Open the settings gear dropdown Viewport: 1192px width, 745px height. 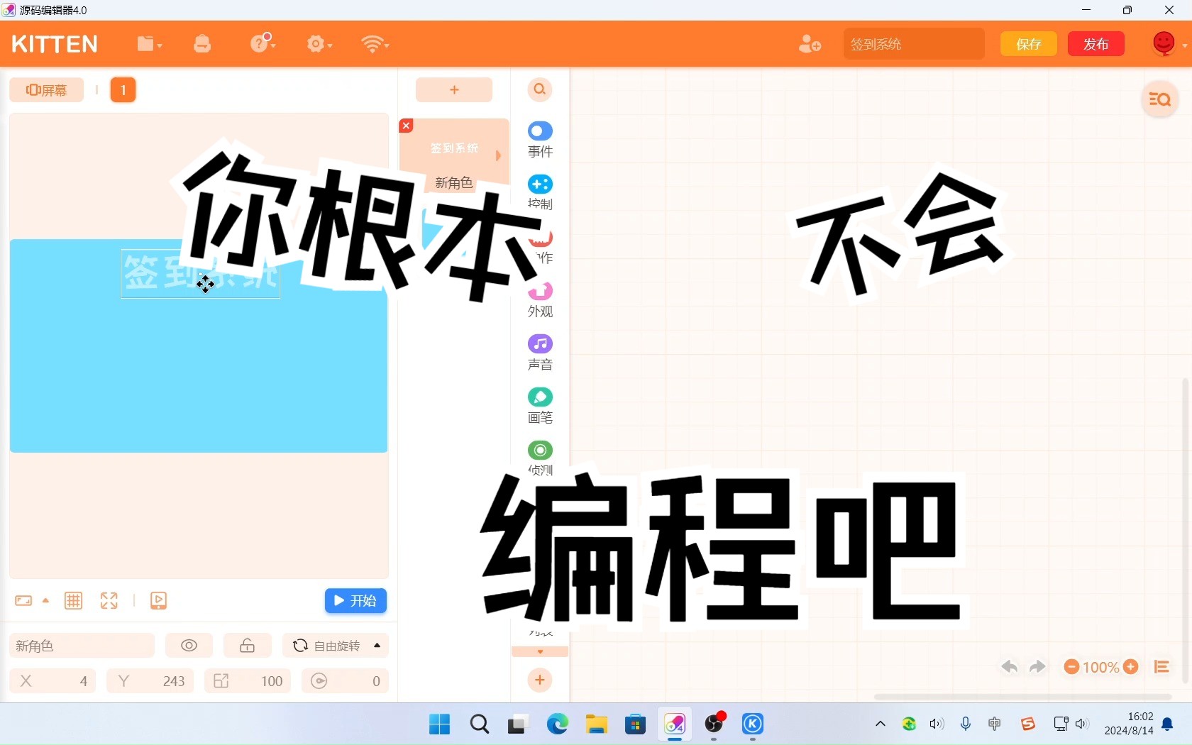pyautogui.click(x=319, y=44)
